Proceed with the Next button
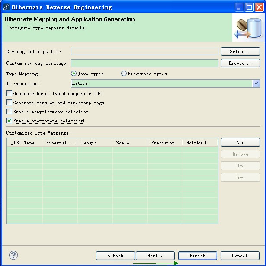Image resolution: width=266 pixels, height=266 pixels. (x=155, y=256)
